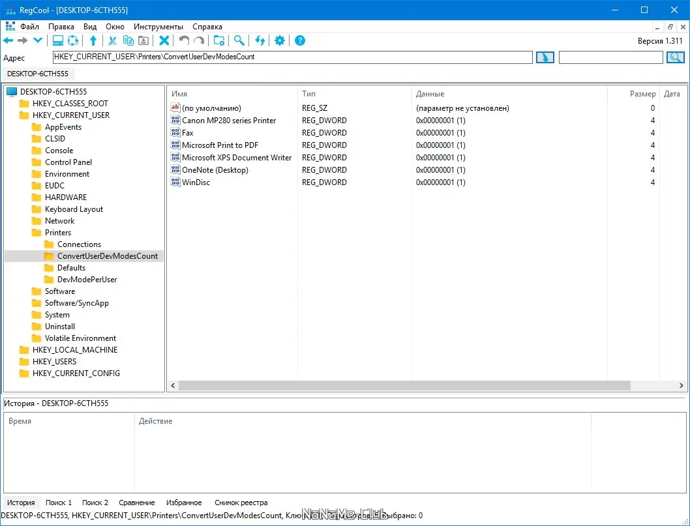This screenshot has height=526, width=690.
Task: Click the horizontal scrollbar right arrow
Action: pyautogui.click(x=682, y=386)
